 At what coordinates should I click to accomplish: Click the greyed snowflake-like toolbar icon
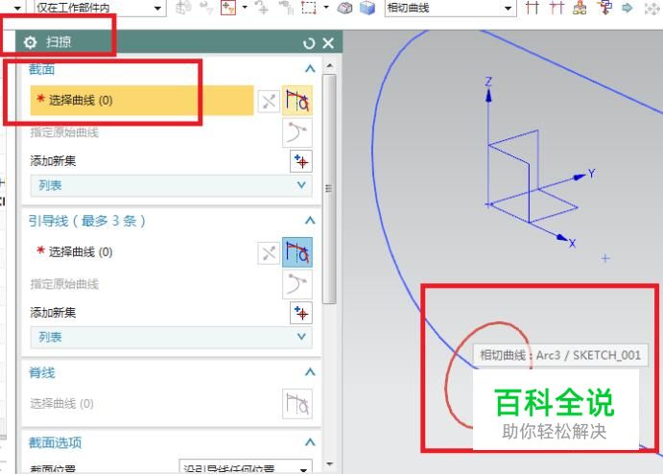click(x=652, y=8)
